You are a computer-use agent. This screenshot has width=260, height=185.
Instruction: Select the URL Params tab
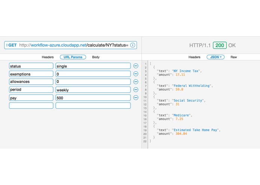pos(73,57)
